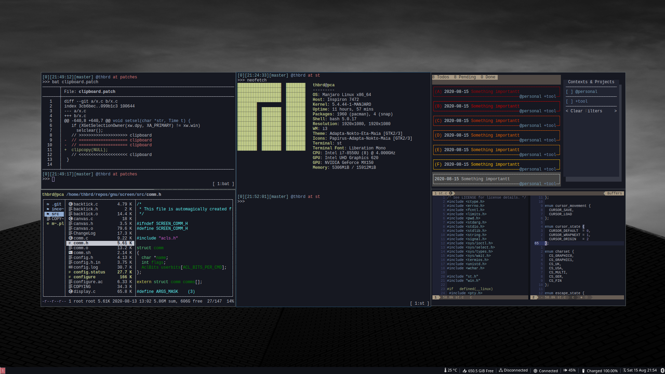This screenshot has width=665, height=374.
Task: Click the folder icon beside .git
Action: tap(48, 204)
